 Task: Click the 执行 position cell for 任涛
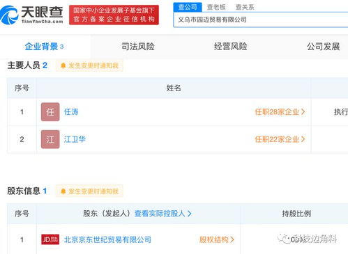[341, 112]
